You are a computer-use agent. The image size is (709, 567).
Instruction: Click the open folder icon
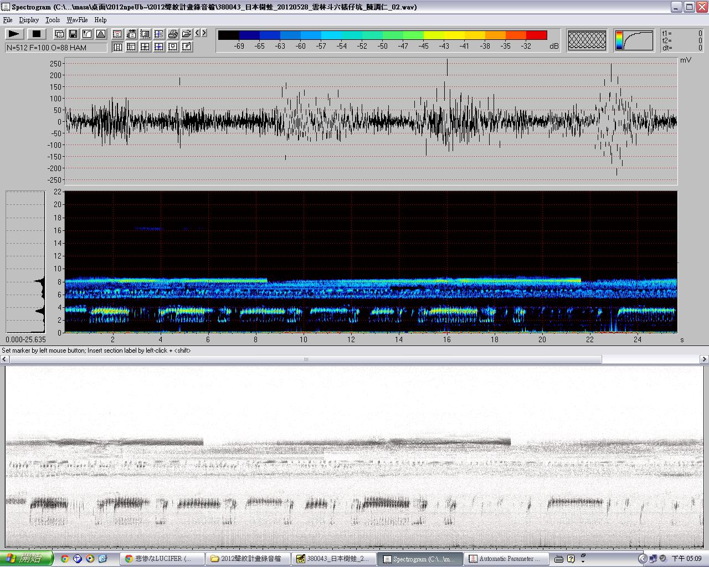click(186, 34)
